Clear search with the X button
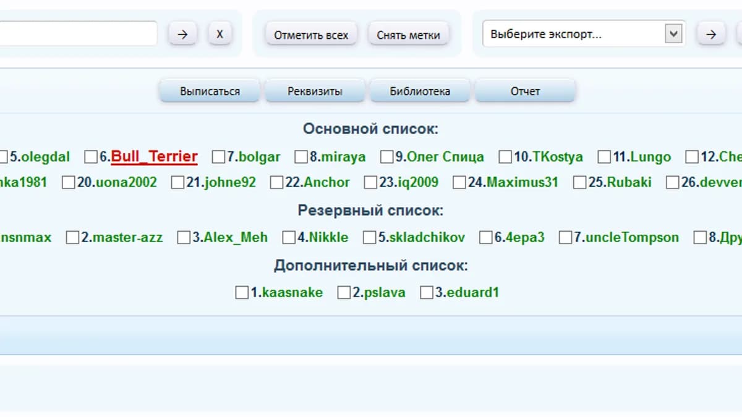 pos(220,34)
